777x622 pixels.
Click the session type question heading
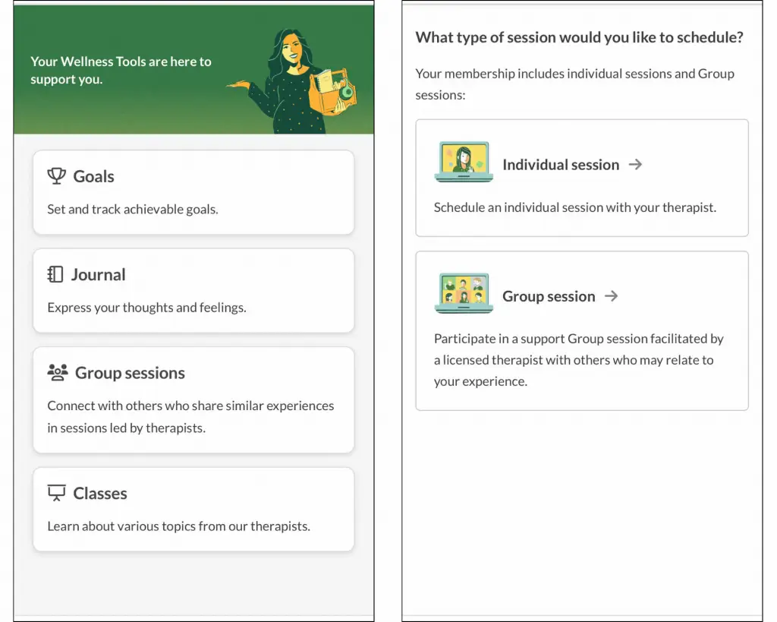click(579, 36)
